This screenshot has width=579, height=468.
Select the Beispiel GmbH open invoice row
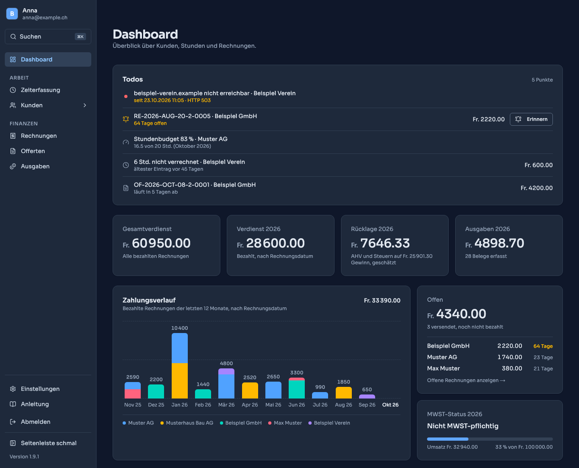pyautogui.click(x=490, y=346)
